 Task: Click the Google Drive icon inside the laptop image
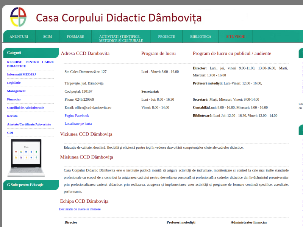21,152
